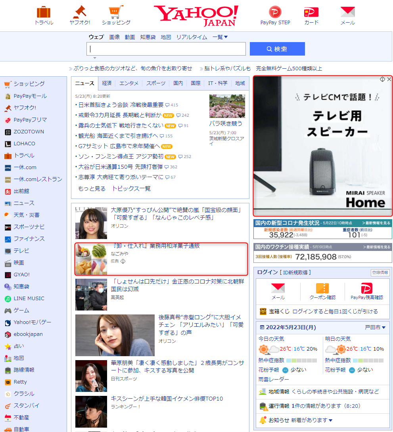
Task: Open the PayPay STEP icon
Action: point(275,12)
